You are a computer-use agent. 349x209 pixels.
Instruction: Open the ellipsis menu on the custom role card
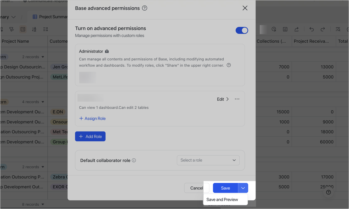237,99
